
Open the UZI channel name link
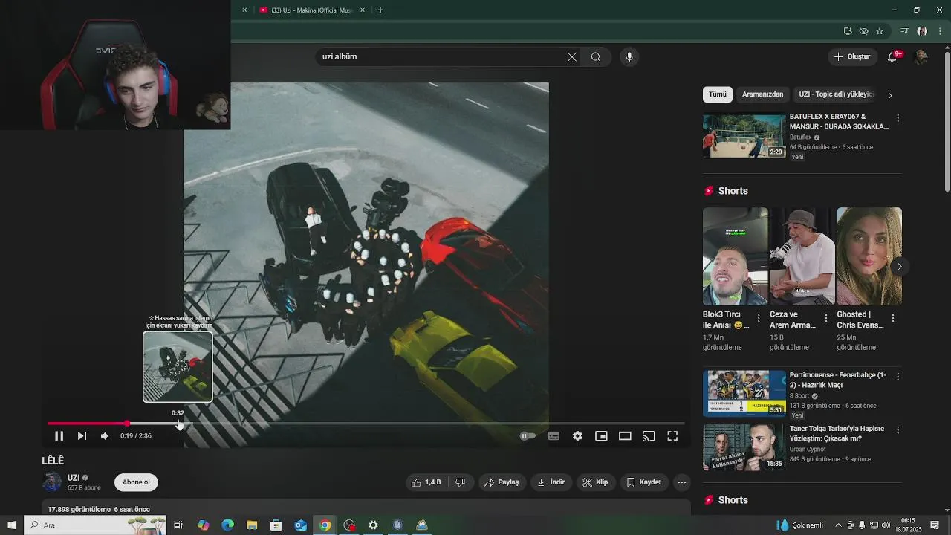[74, 478]
